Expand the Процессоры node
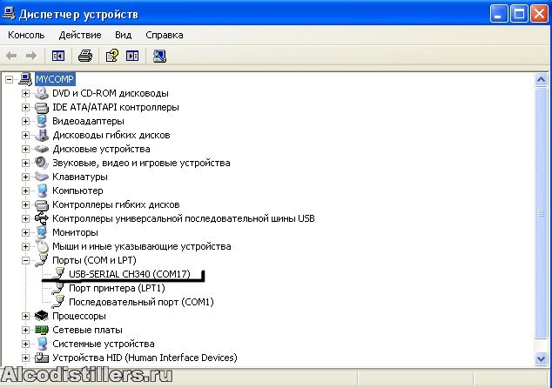Screen dimensions: 552x388 pyautogui.click(x=25, y=317)
